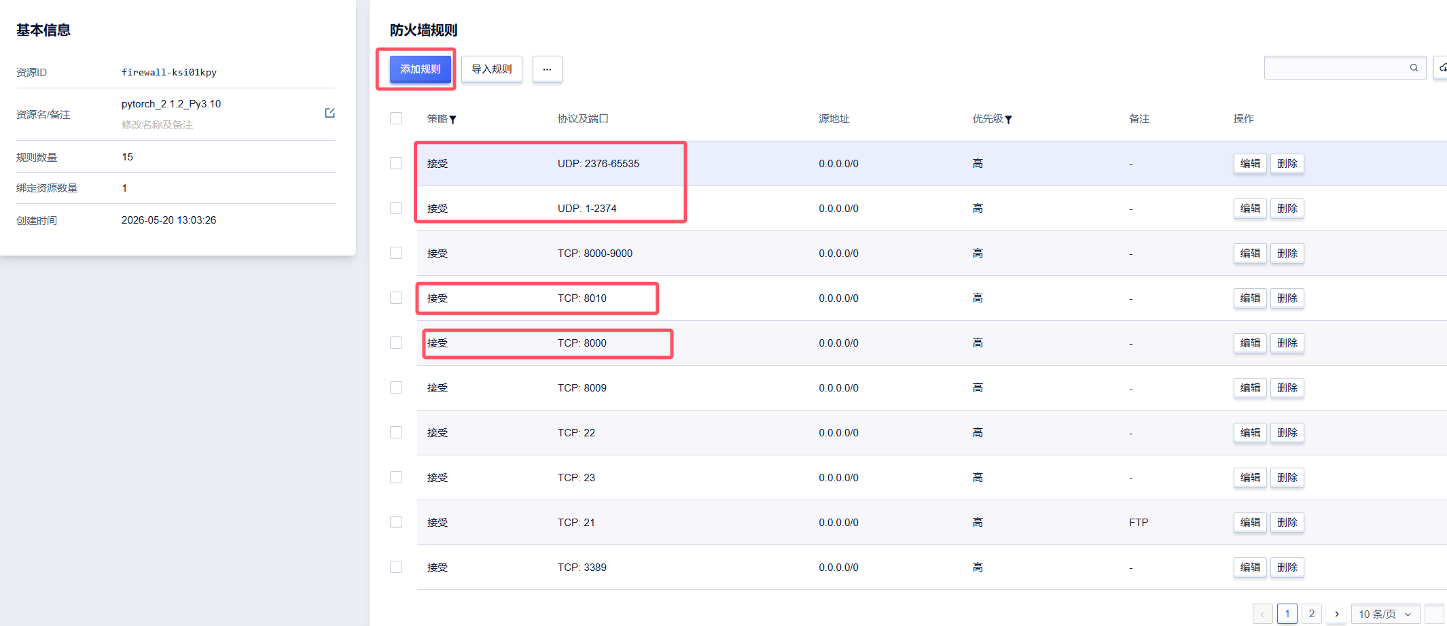The height and width of the screenshot is (626, 1447).
Task: Click the 导入规则 button
Action: 492,69
